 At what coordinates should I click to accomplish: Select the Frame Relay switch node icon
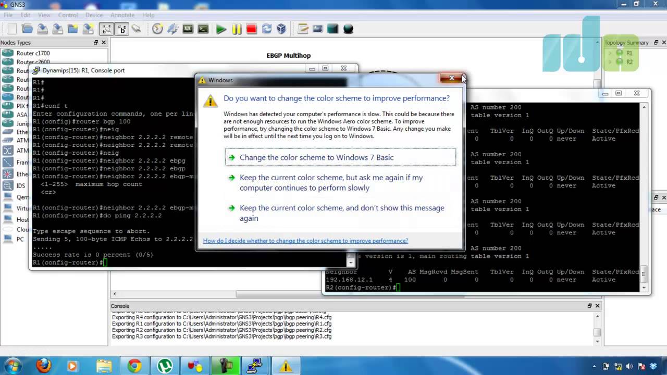[8, 162]
